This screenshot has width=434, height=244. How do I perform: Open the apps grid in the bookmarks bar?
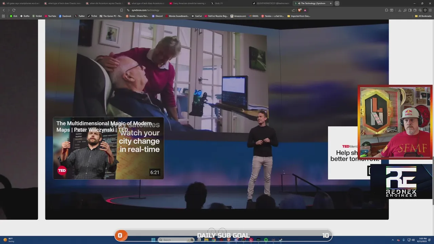3,16
